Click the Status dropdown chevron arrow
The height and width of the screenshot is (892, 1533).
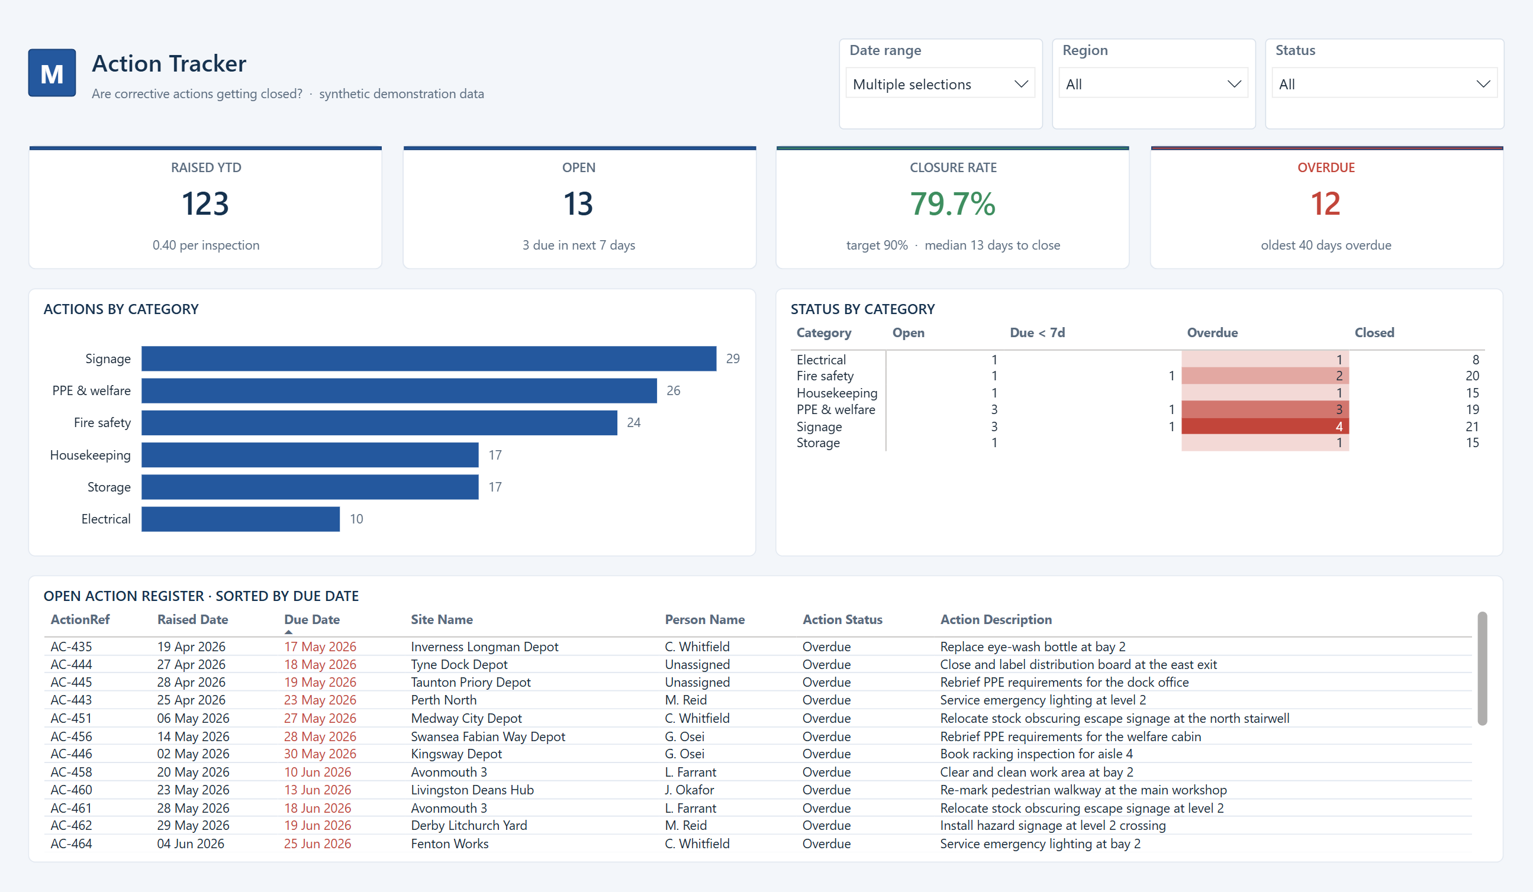[1483, 84]
